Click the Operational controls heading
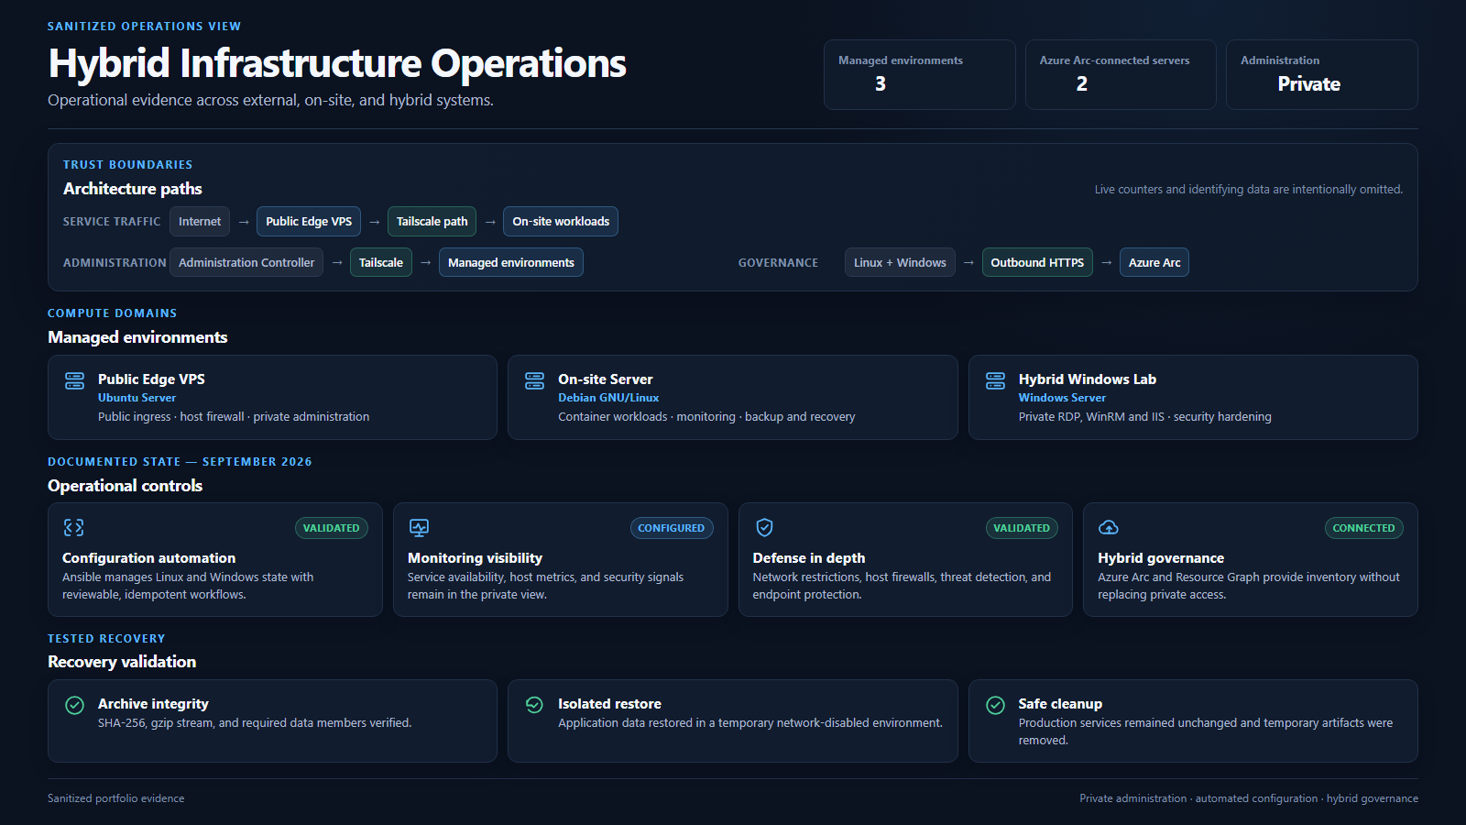 126,486
